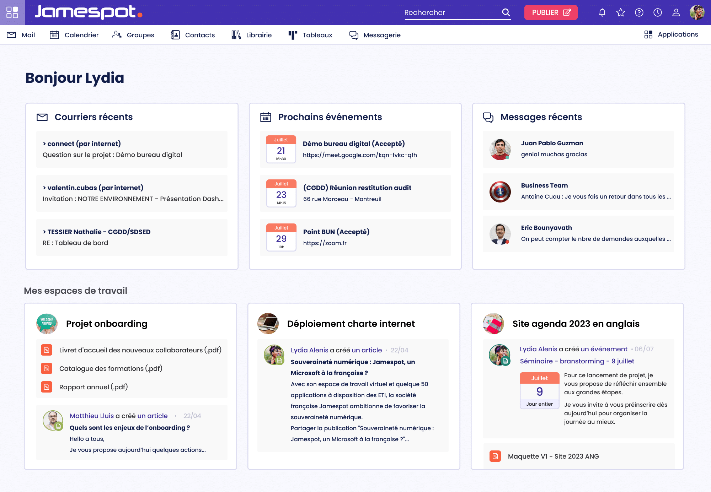The width and height of the screenshot is (711, 492).
Task: Click the meet.google.com meeting link
Action: tap(360, 155)
